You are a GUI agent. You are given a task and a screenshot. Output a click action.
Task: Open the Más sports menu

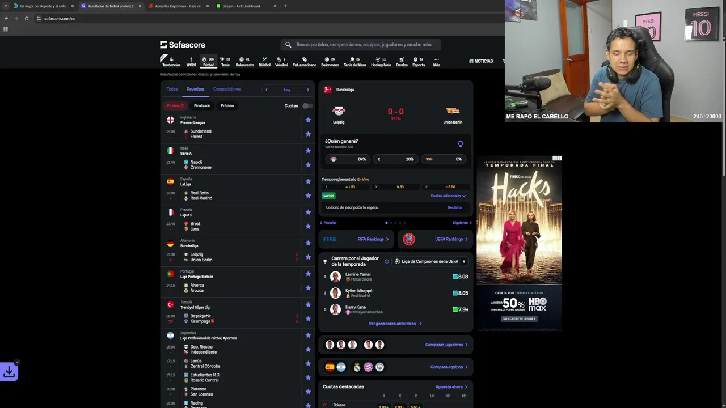pyautogui.click(x=436, y=61)
